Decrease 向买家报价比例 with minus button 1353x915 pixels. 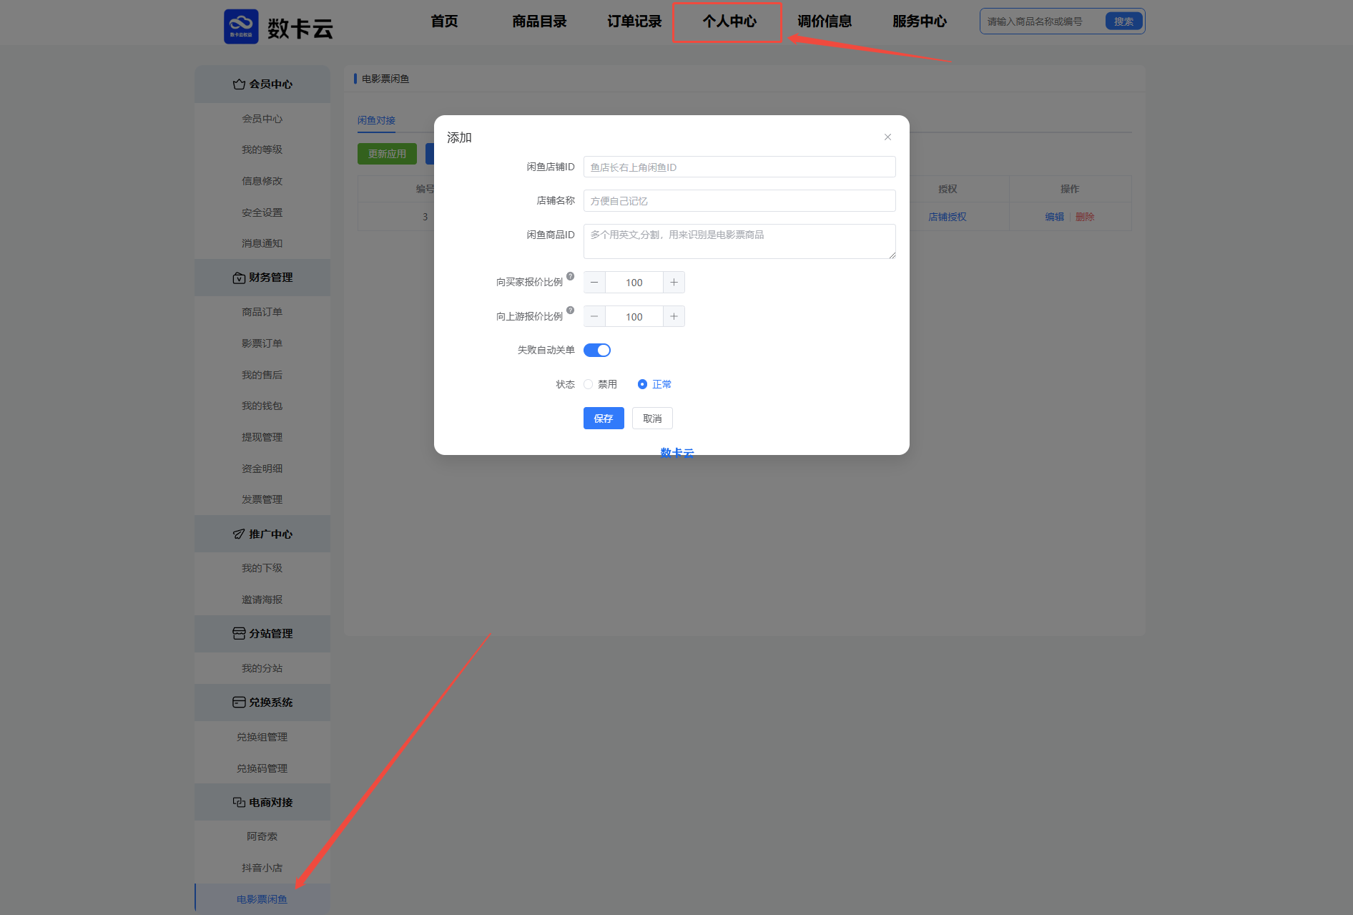[594, 283]
